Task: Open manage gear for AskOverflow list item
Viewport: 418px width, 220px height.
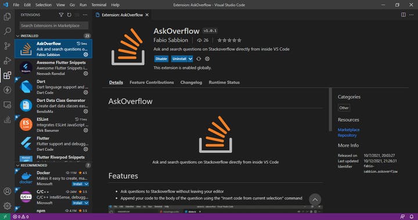Action: (x=85, y=54)
